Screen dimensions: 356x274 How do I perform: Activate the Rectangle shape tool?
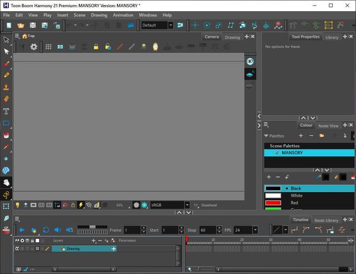coord(7,123)
